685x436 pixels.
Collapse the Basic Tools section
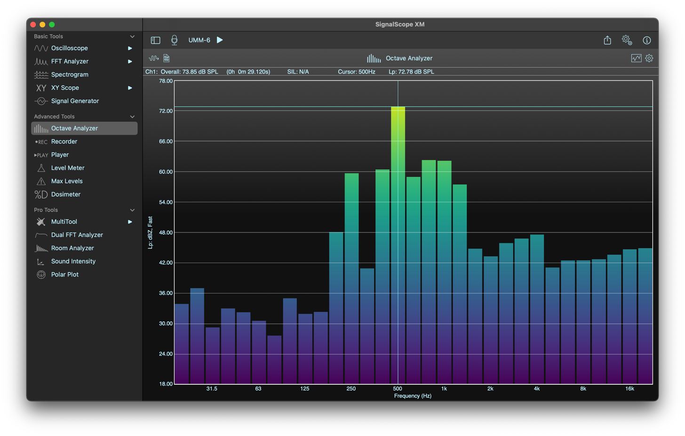pos(132,37)
